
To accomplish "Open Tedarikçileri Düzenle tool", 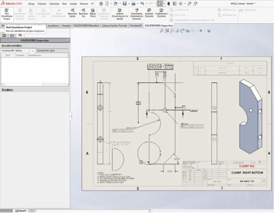I will coord(161,14).
